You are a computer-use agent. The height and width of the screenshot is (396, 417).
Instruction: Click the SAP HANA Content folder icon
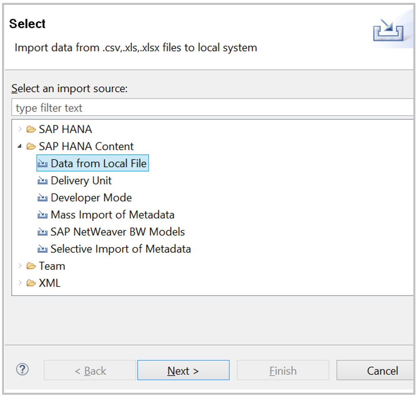[31, 146]
